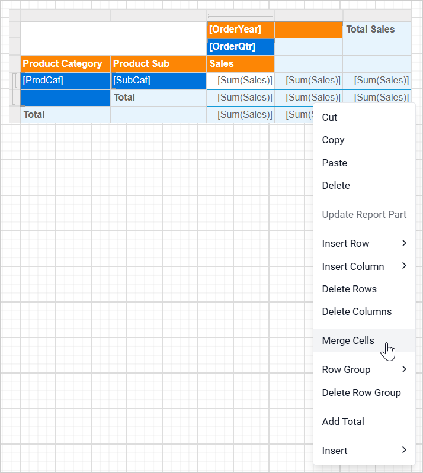This screenshot has height=473, width=423.
Task: Select Copy in the context menu
Action: [x=364, y=140]
